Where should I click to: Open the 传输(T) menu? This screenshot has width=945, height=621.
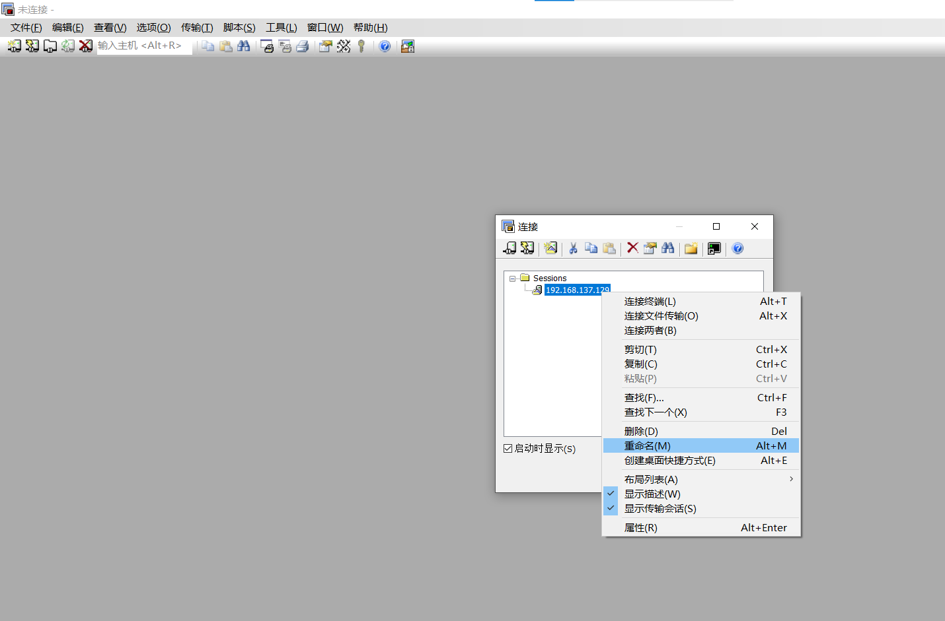(197, 28)
